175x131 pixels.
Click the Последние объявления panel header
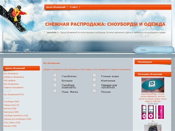point(153,74)
